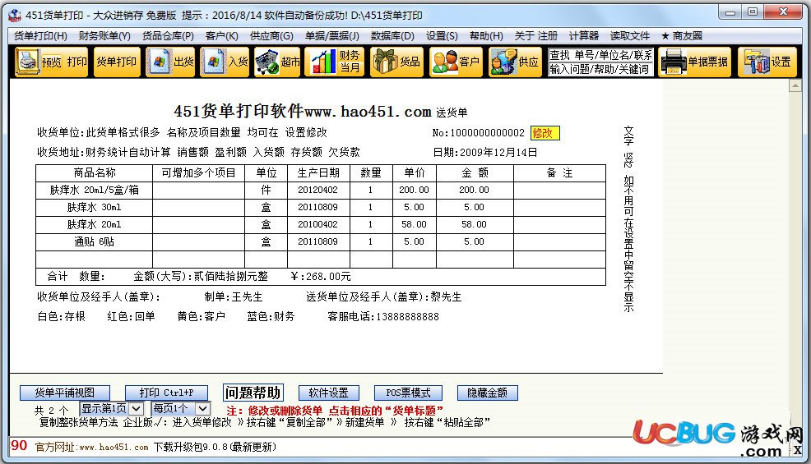Click unit price 58.00 in 单价 column
Viewport: 811px width, 464px height.
point(414,224)
